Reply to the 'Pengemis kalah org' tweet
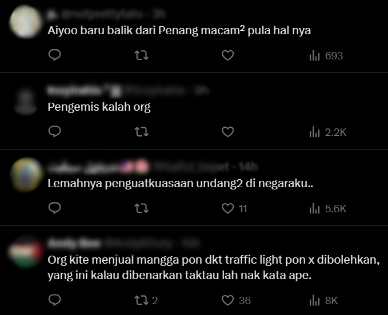This screenshot has height=315, width=388. click(x=54, y=132)
